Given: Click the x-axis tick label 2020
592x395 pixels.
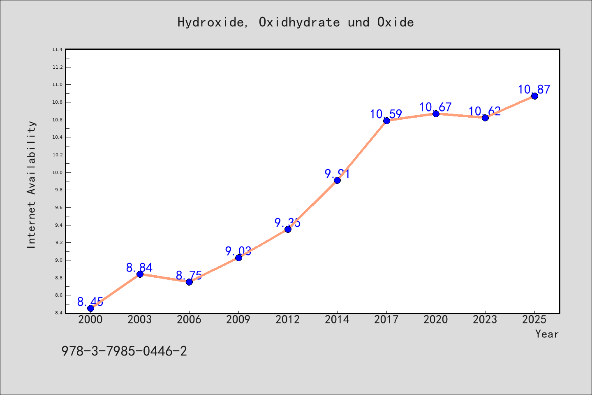Looking at the screenshot, I should [436, 320].
